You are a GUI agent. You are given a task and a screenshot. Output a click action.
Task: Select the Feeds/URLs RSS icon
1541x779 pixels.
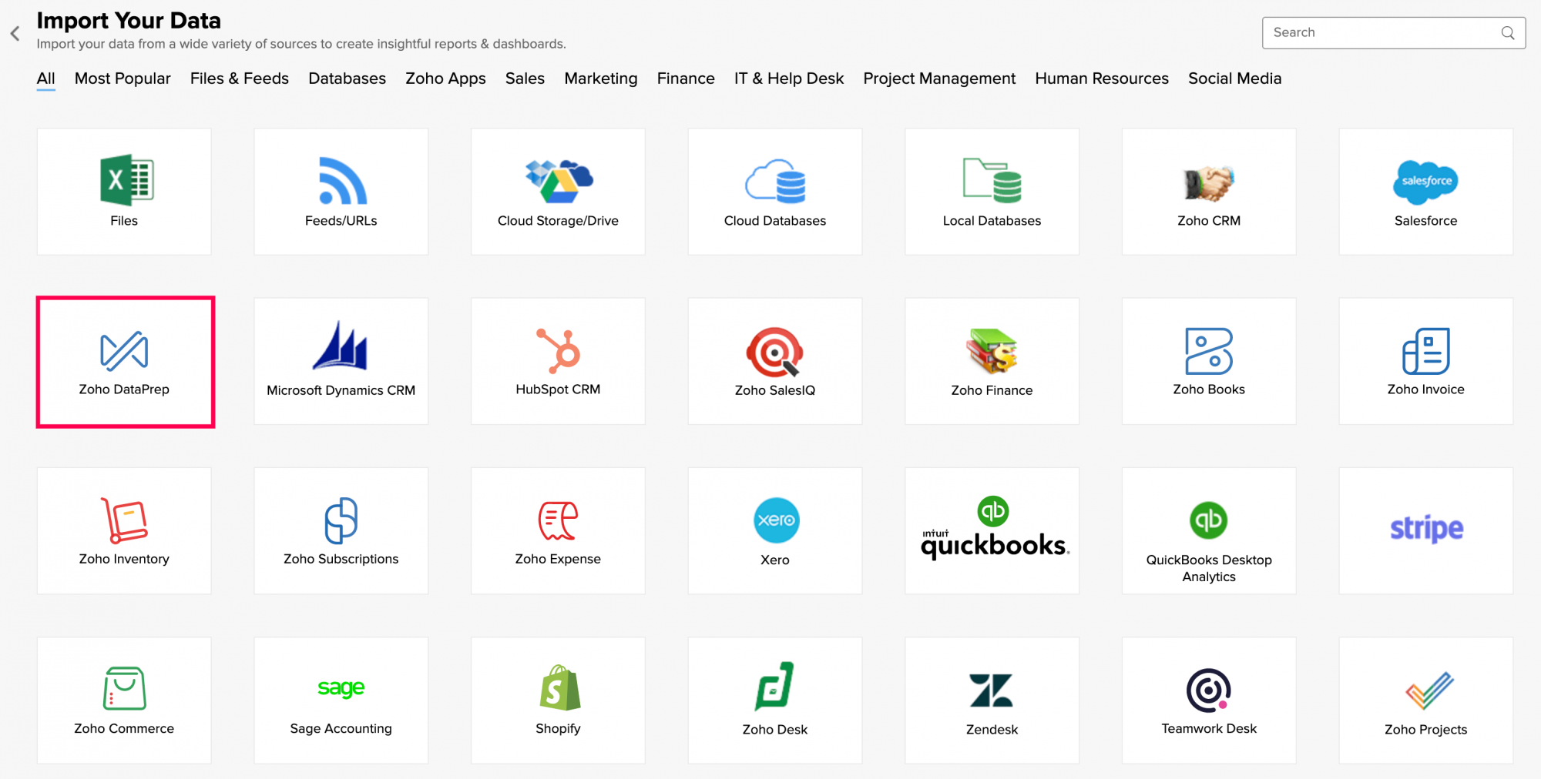click(343, 181)
